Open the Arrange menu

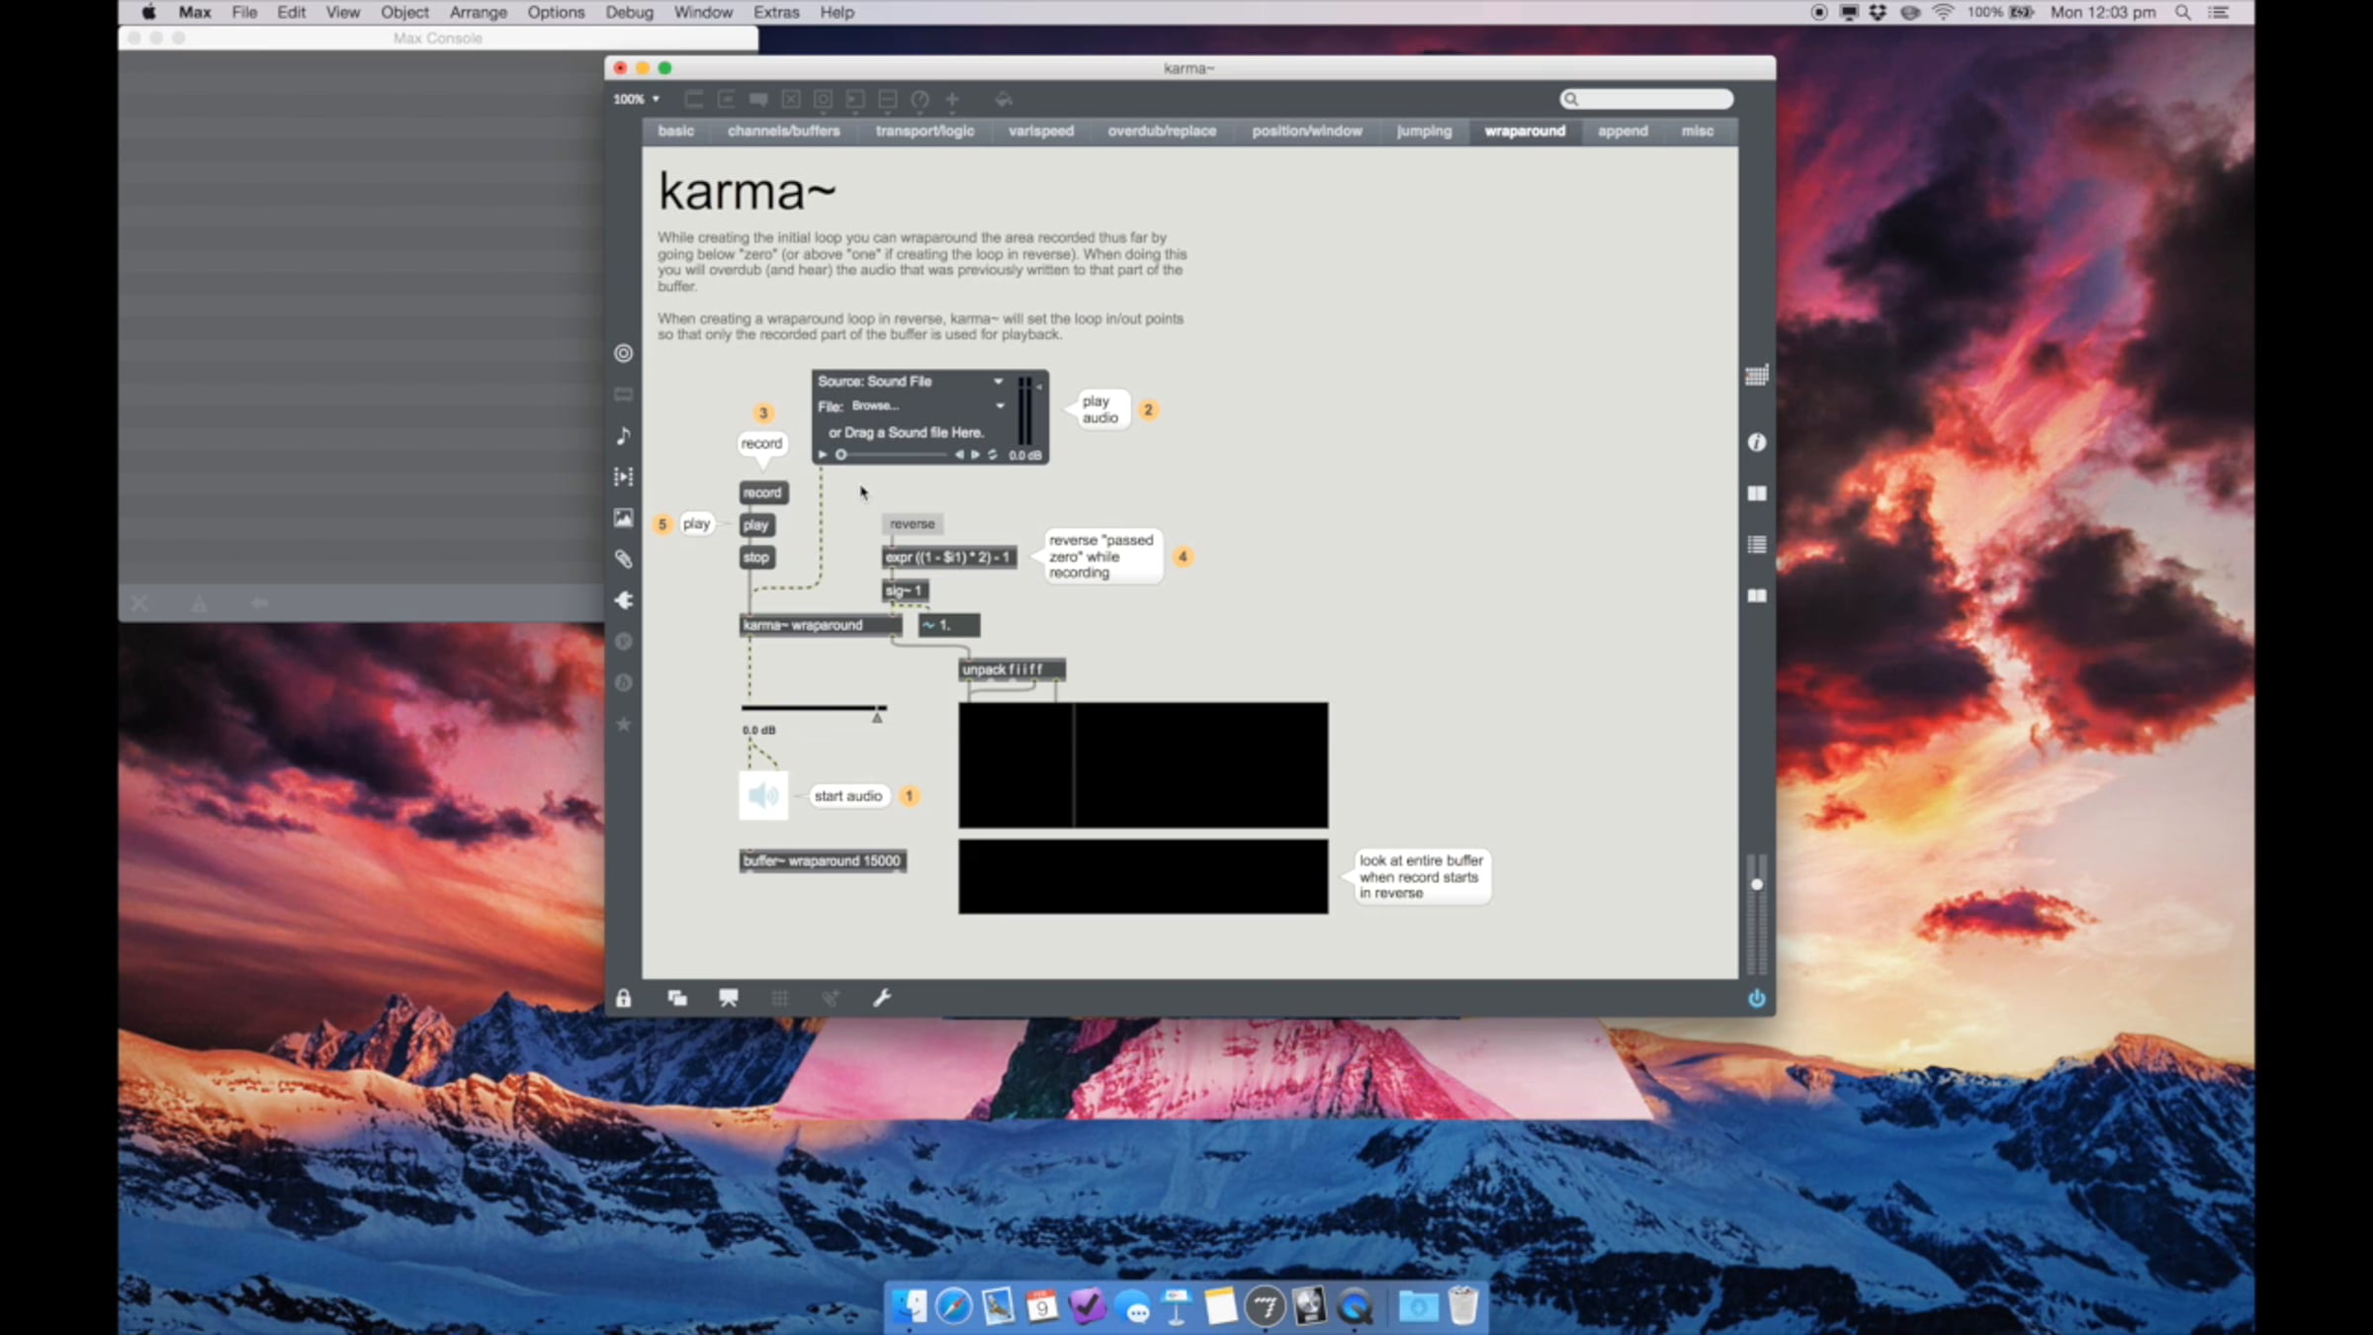pyautogui.click(x=478, y=12)
